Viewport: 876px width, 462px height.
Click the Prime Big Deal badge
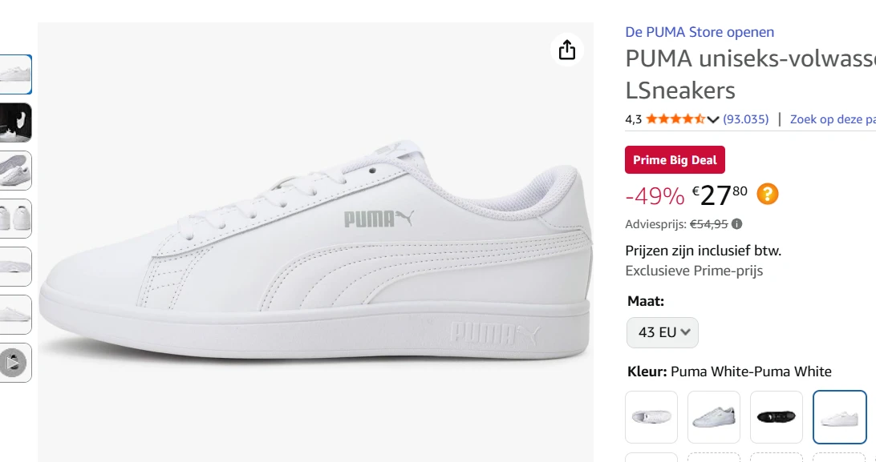click(x=675, y=159)
